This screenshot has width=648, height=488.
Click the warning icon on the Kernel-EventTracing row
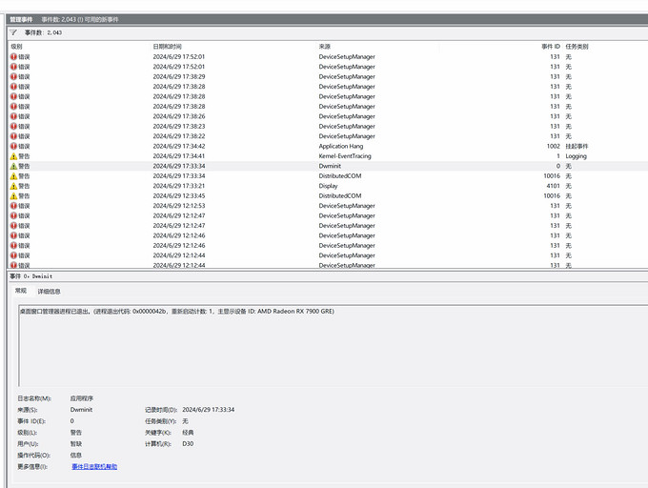tap(13, 156)
